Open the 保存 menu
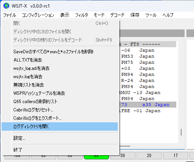Image resolution: width=194 pixels, height=162 pixels. click(x=135, y=15)
